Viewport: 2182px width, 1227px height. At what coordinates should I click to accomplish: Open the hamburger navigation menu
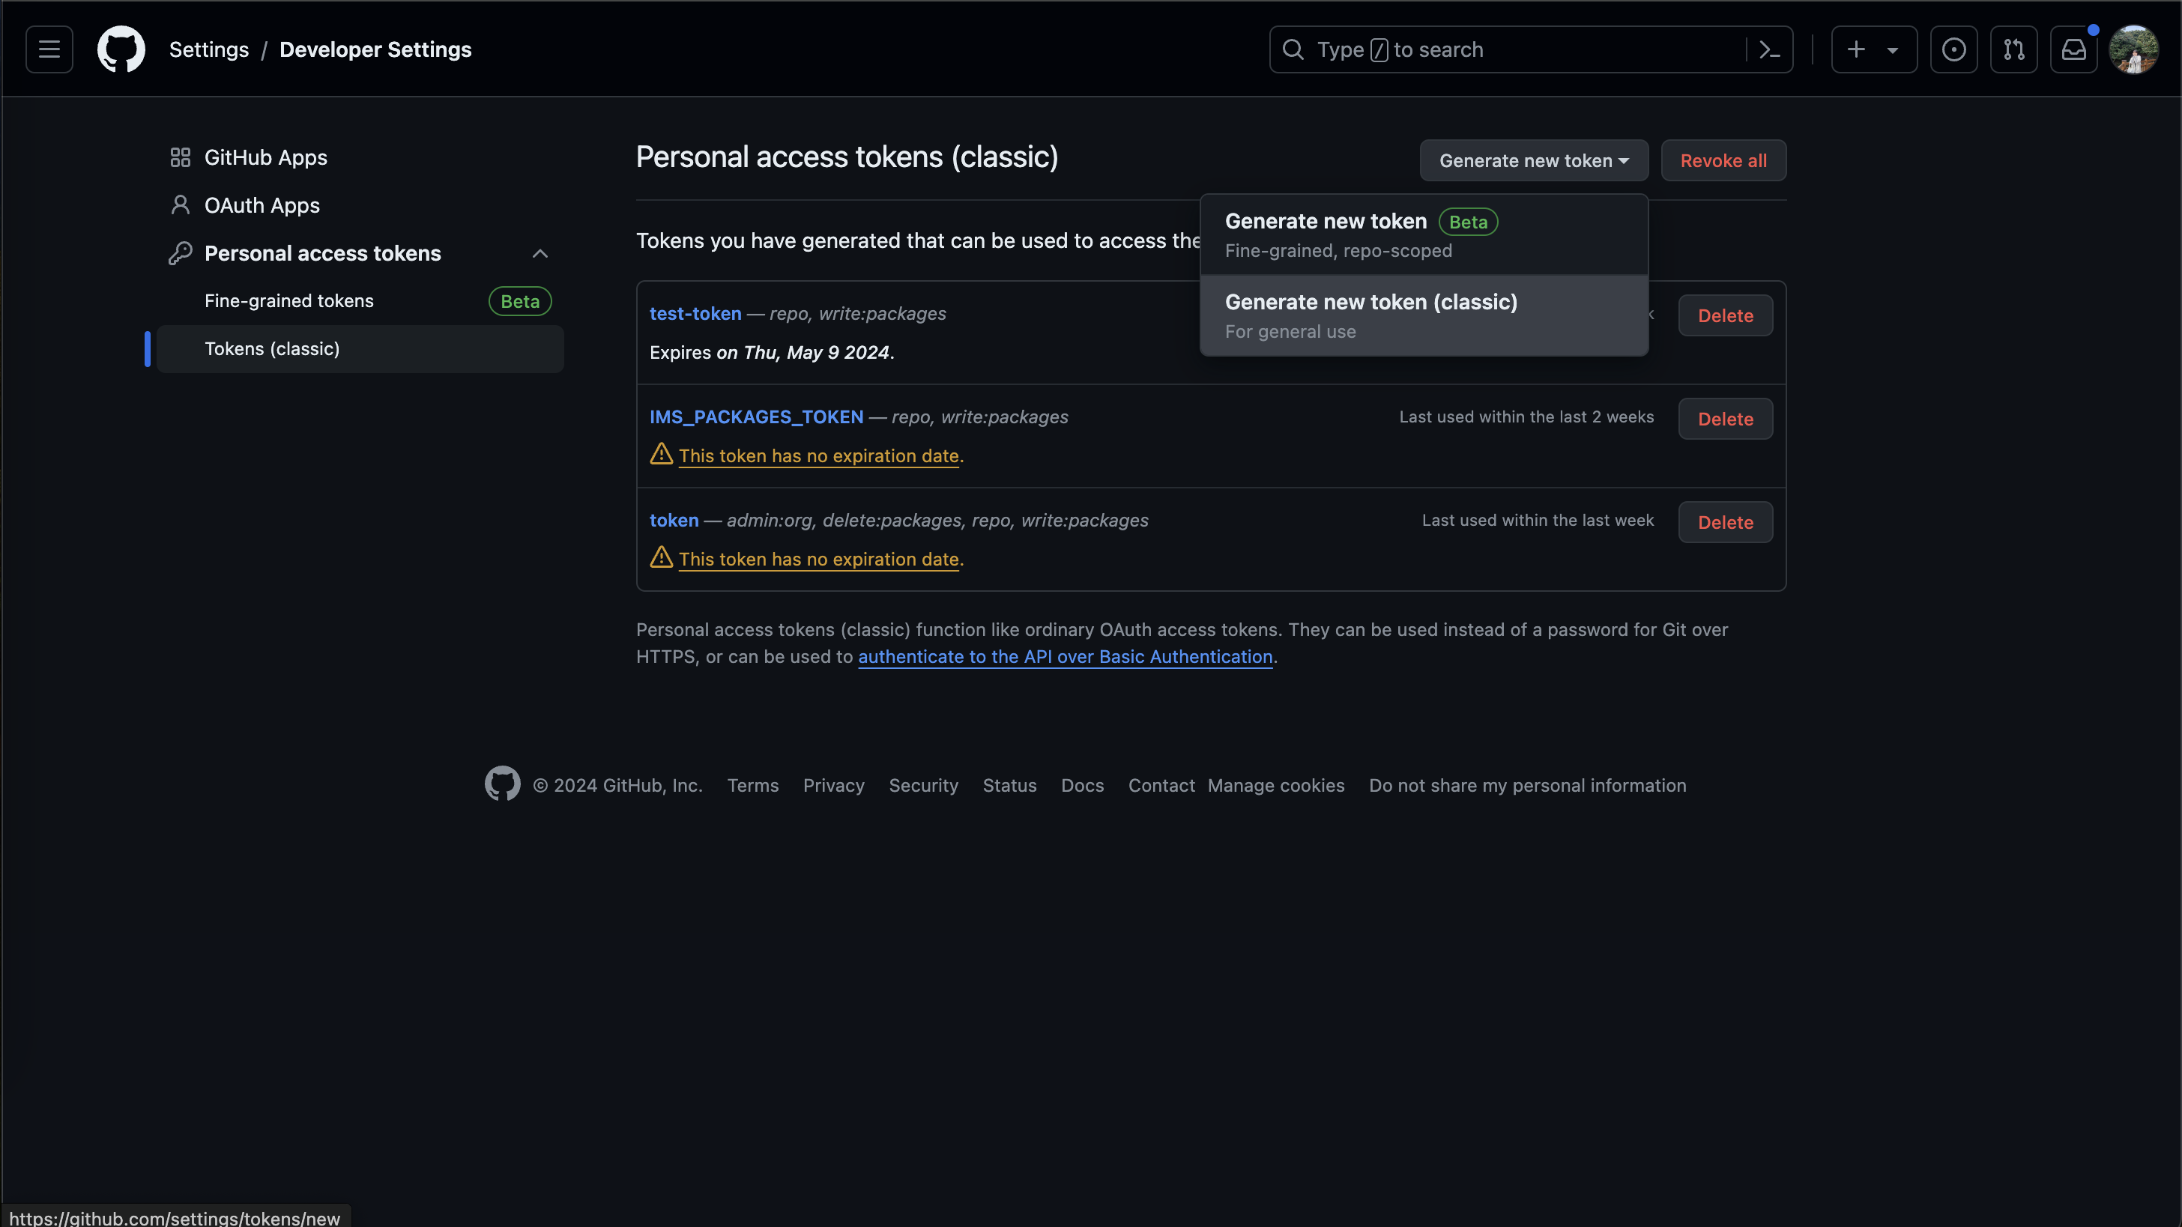click(49, 49)
